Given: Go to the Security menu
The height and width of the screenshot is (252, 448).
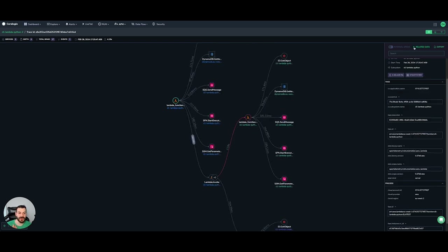Looking at the screenshot, I should pyautogui.click(x=159, y=24).
